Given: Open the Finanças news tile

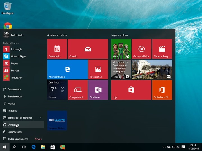Looking at the screenshot, I should pyautogui.click(x=121, y=69).
